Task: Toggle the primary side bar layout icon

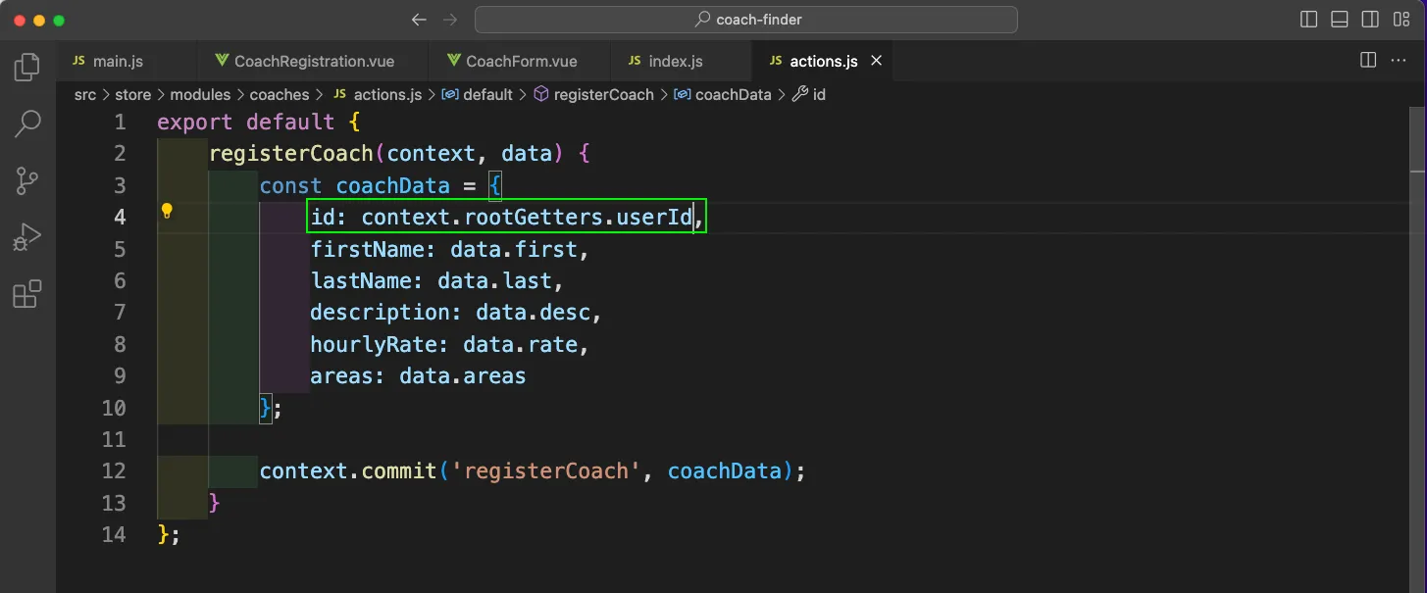Action: pyautogui.click(x=1308, y=20)
